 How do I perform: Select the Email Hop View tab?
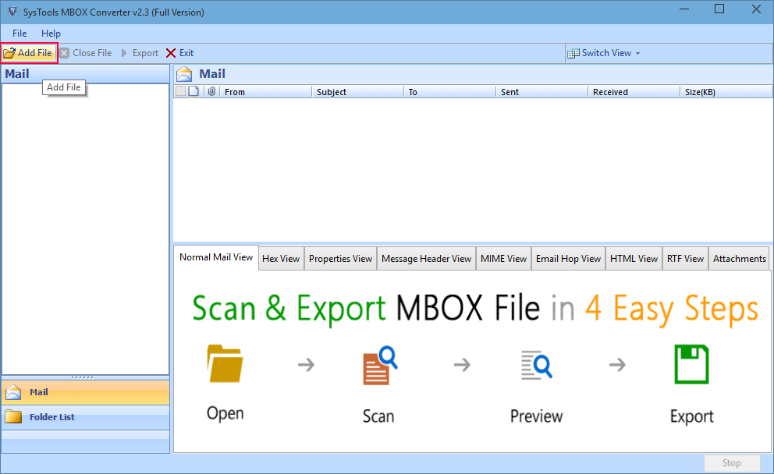pos(568,259)
